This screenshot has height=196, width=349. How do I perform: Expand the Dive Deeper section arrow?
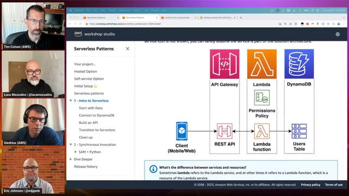71,159
